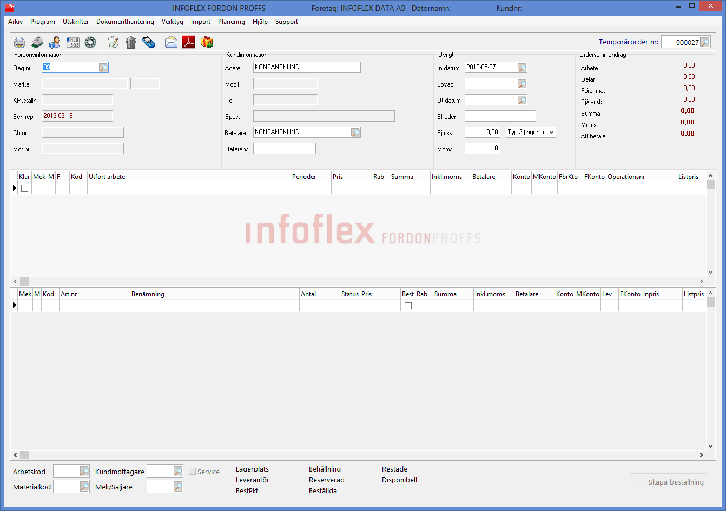
Task: Click the trash can delete icon
Action: pos(131,42)
